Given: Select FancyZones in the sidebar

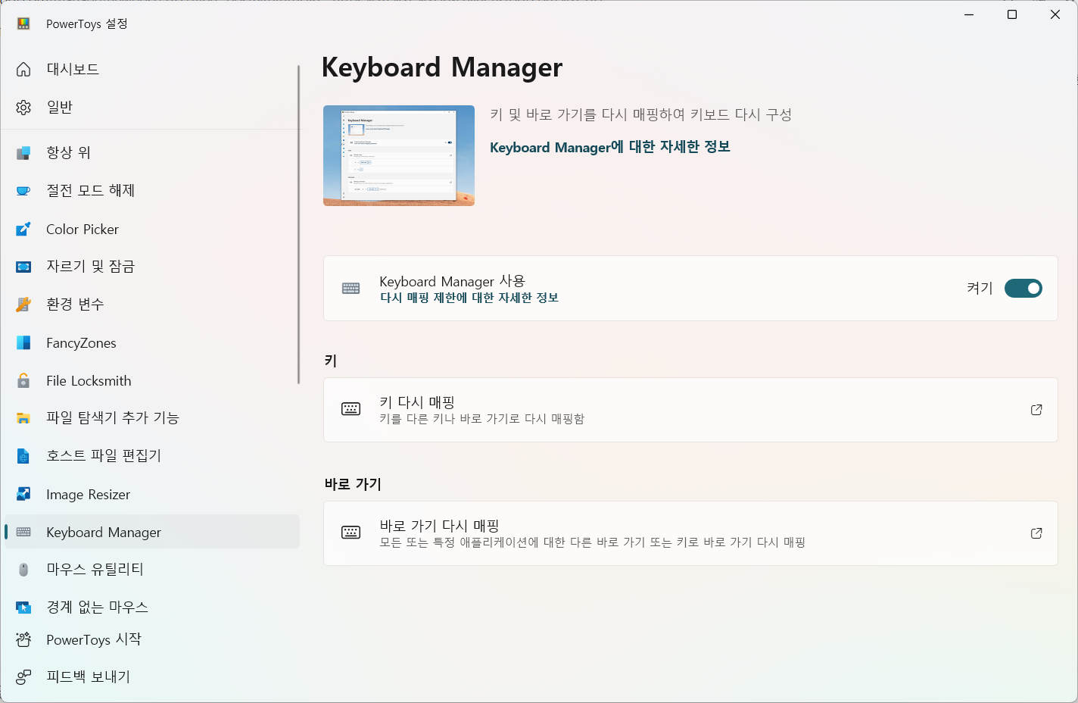Looking at the screenshot, I should pyautogui.click(x=152, y=342).
